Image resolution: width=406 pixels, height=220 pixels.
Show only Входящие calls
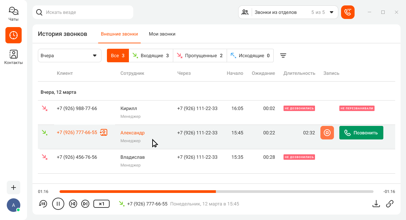pos(151,56)
